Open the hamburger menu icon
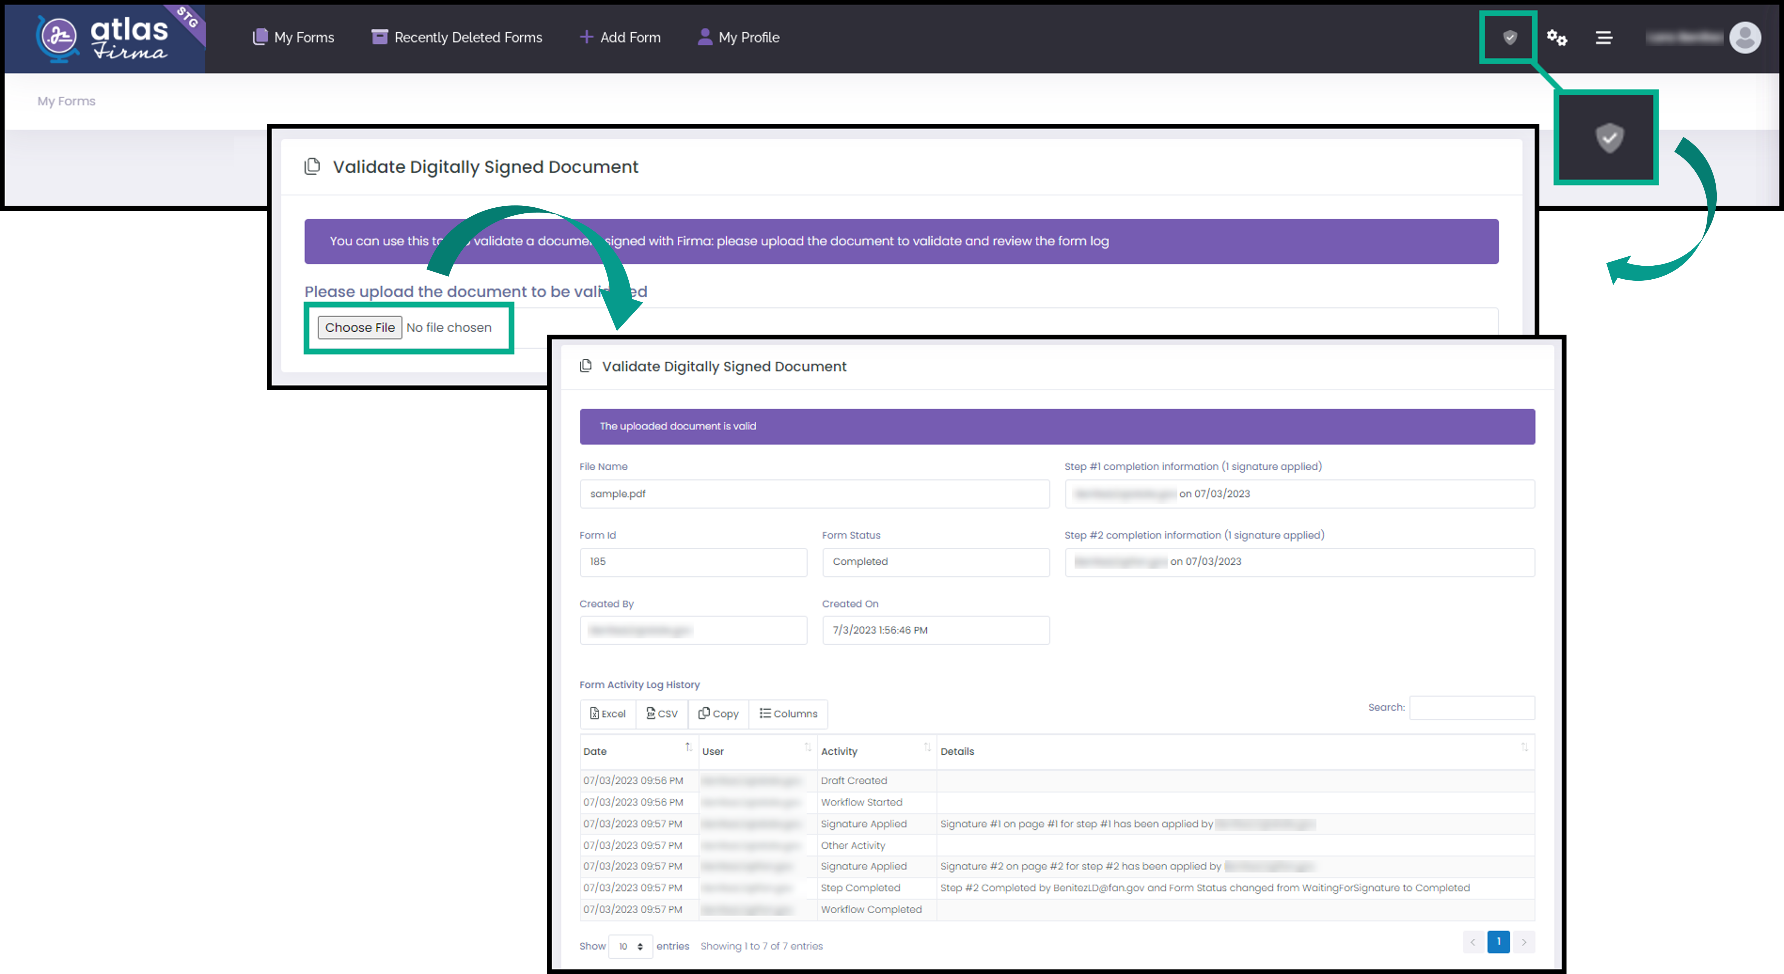This screenshot has width=1784, height=974. point(1604,37)
